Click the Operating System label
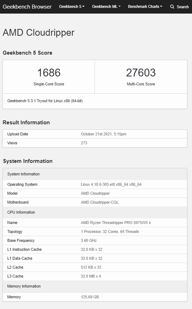Screen dimensions: 192x309 (x=22, y=184)
